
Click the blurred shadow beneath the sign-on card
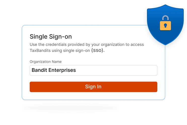[70, 108]
